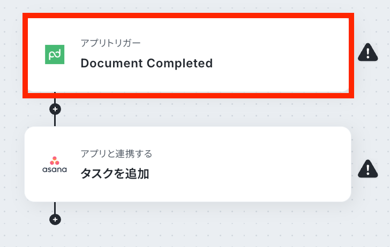Click the green PandaDoc app icon

(55, 55)
